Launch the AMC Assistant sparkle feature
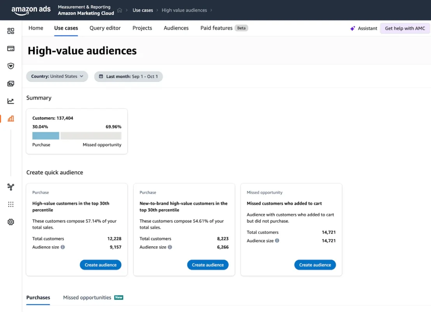The height and width of the screenshot is (312, 431). pyautogui.click(x=363, y=28)
